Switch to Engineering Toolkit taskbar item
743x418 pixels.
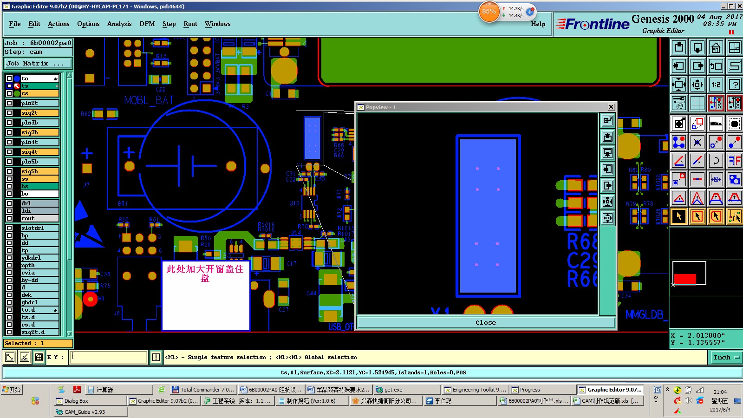(474, 390)
